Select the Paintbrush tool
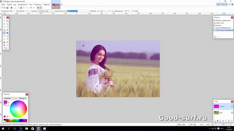 pos(4,36)
